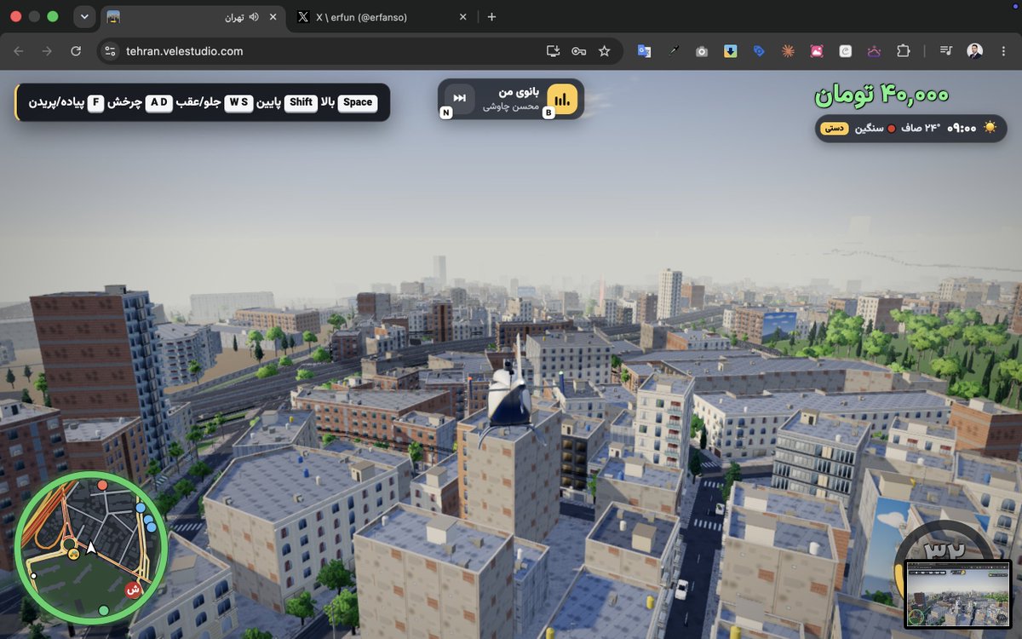
Task: Toggle the yellow دستی mode badge
Action: (x=833, y=128)
